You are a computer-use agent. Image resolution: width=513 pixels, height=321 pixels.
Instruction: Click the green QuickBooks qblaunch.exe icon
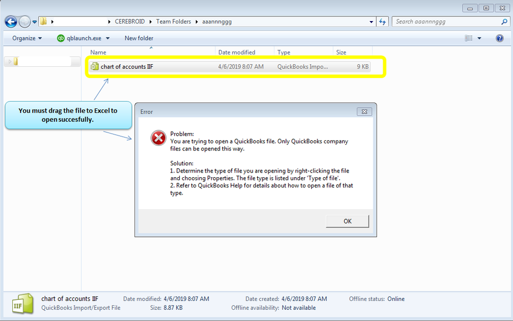click(61, 39)
